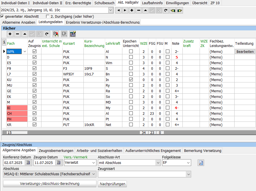Open the Schulbesuch tab
This screenshot has width=256, height=191.
(x=104, y=3)
